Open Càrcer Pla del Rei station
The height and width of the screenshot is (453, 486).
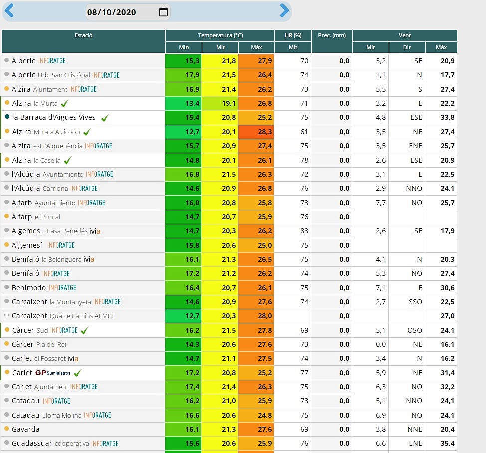(39, 345)
